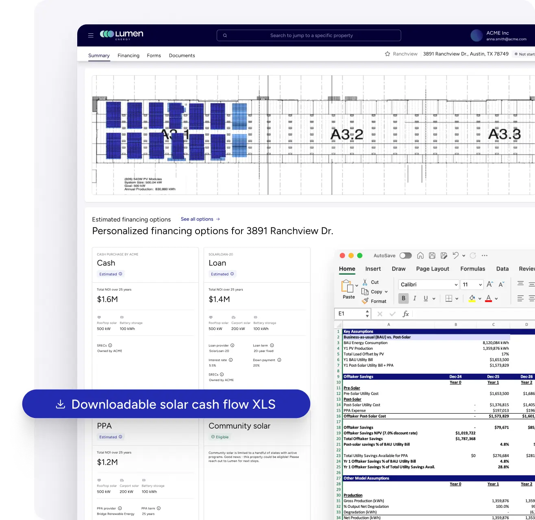
Task: Apply yellow fill color bucket
Action: [472, 299]
